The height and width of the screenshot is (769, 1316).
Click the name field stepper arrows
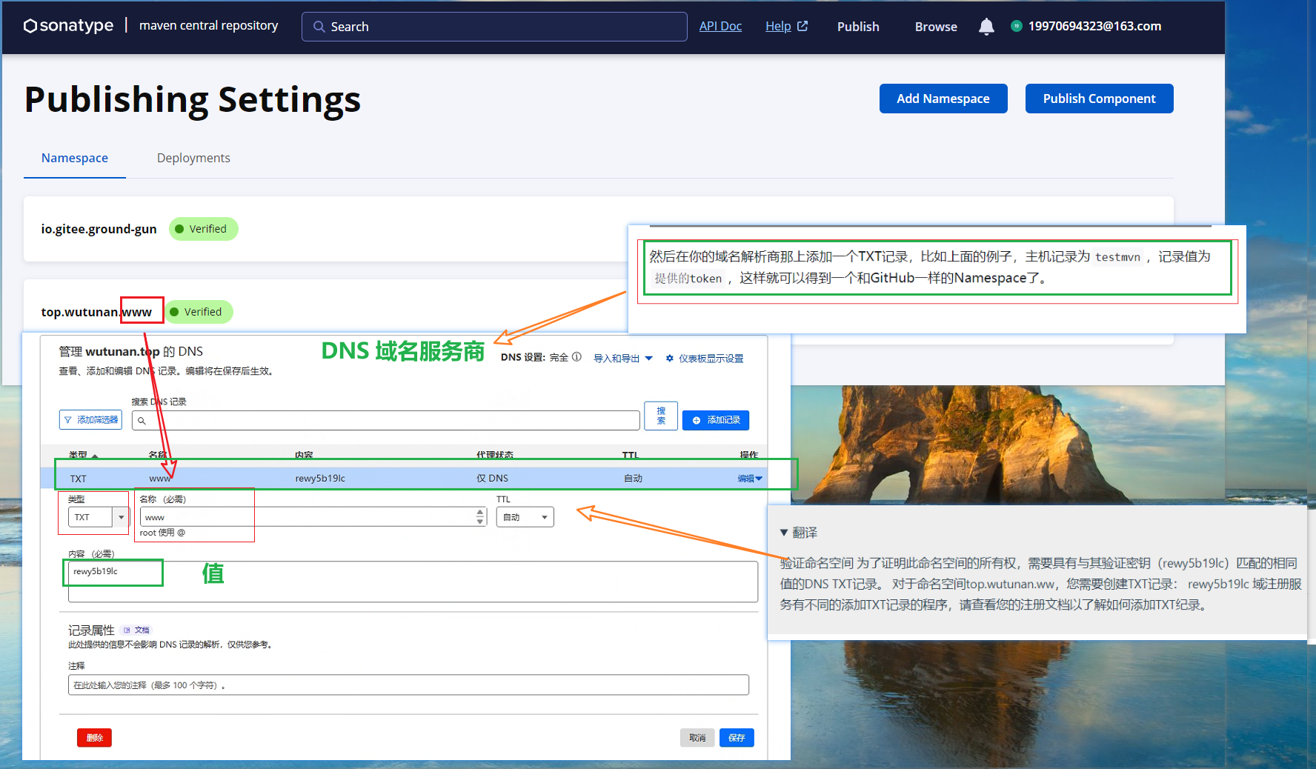click(480, 517)
